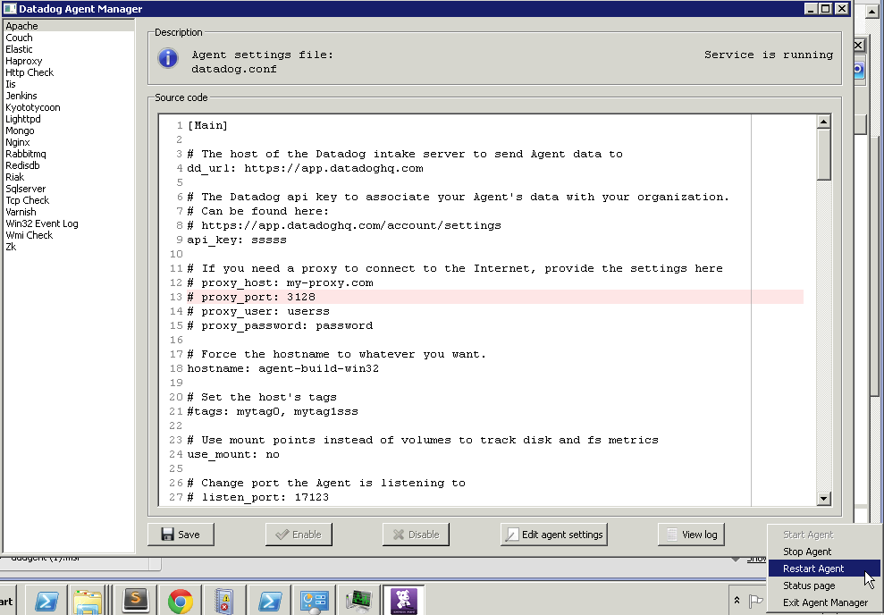Open Google Chrome from the taskbar
Screen dimensions: 884x615
(x=180, y=601)
